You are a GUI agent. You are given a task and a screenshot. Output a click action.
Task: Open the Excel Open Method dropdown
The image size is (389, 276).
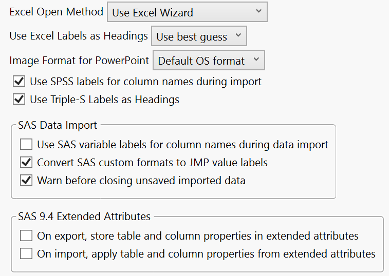187,12
